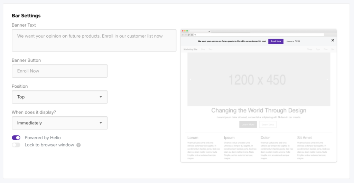Click the left carousel arrow on the preview image

(190, 79)
